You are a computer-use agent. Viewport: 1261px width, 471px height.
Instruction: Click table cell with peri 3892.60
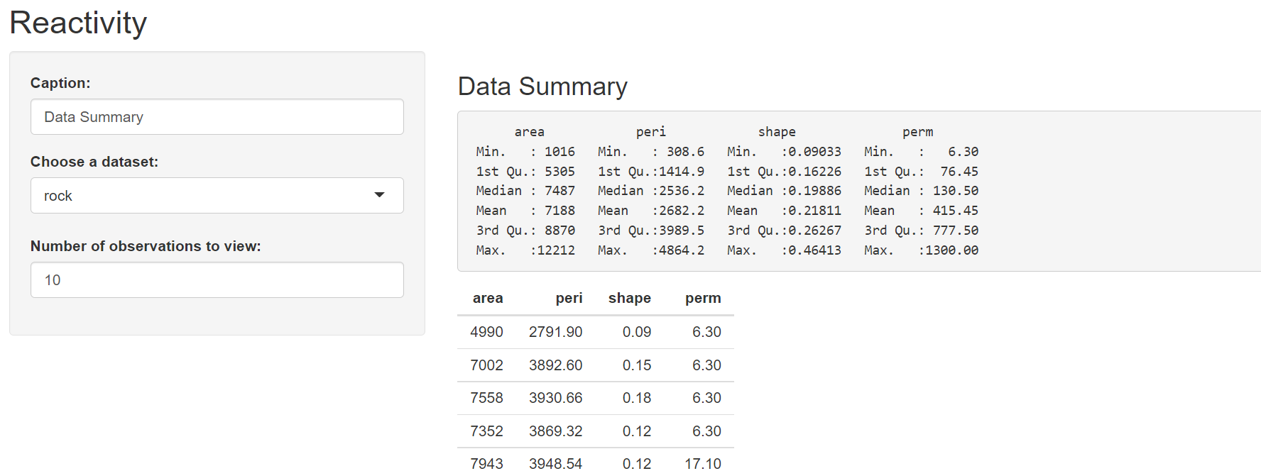pyautogui.click(x=555, y=365)
